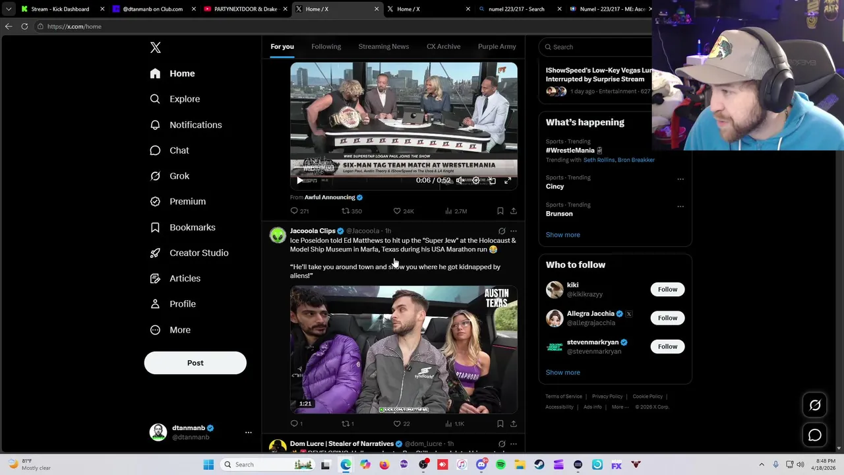Open Home in the sidebar
844x475 pixels.
[x=172, y=73]
